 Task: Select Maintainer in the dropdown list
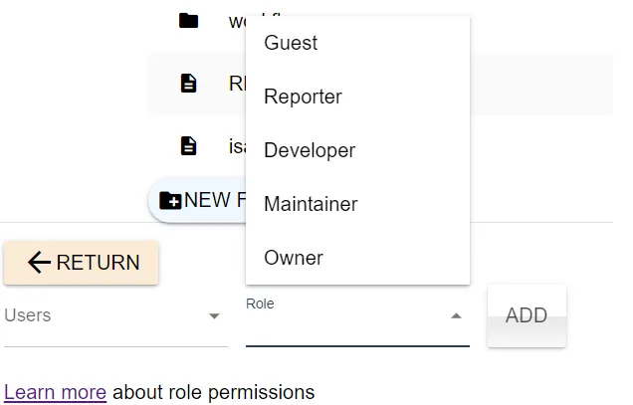point(311,204)
